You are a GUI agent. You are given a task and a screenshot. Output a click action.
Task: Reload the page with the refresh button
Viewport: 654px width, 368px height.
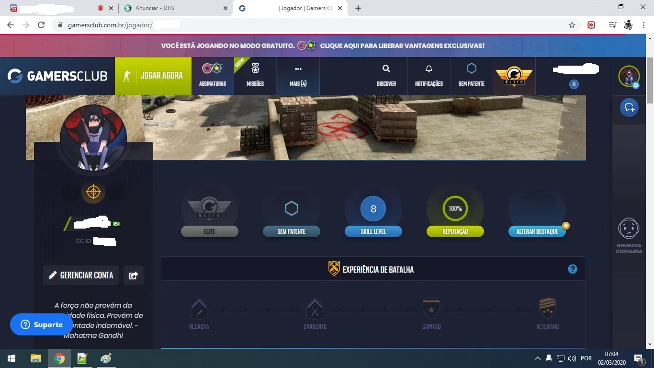[41, 25]
